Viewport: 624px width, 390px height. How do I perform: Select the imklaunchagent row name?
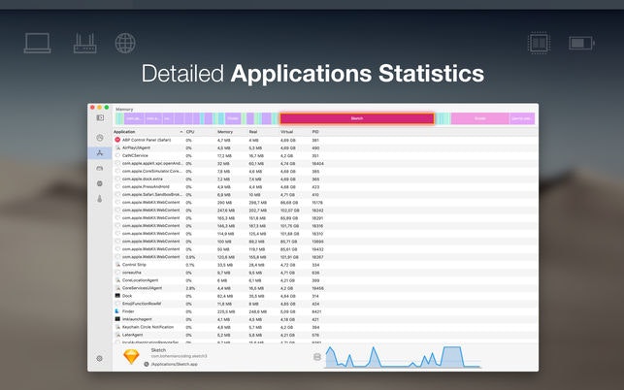point(137,319)
